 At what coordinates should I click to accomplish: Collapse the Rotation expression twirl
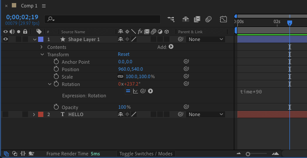tap(50, 84)
